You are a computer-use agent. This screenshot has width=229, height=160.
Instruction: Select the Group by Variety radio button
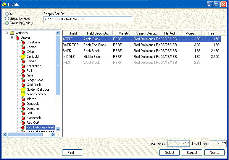click(x=7, y=23)
